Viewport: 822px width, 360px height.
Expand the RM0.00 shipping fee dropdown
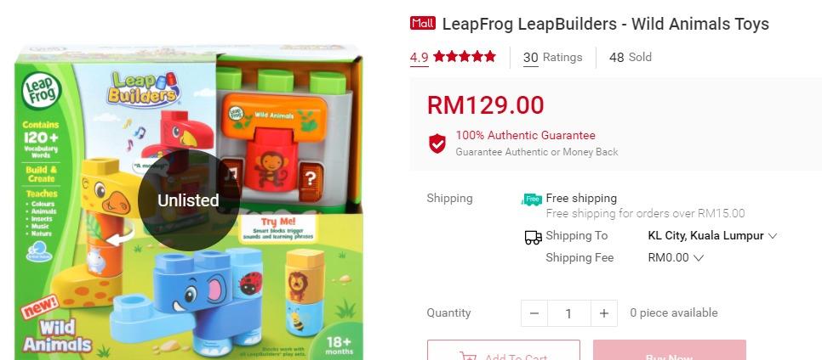click(676, 257)
